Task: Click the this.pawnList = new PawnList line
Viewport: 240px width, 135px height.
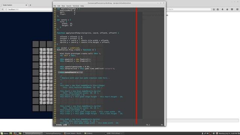Action: tap(75, 59)
